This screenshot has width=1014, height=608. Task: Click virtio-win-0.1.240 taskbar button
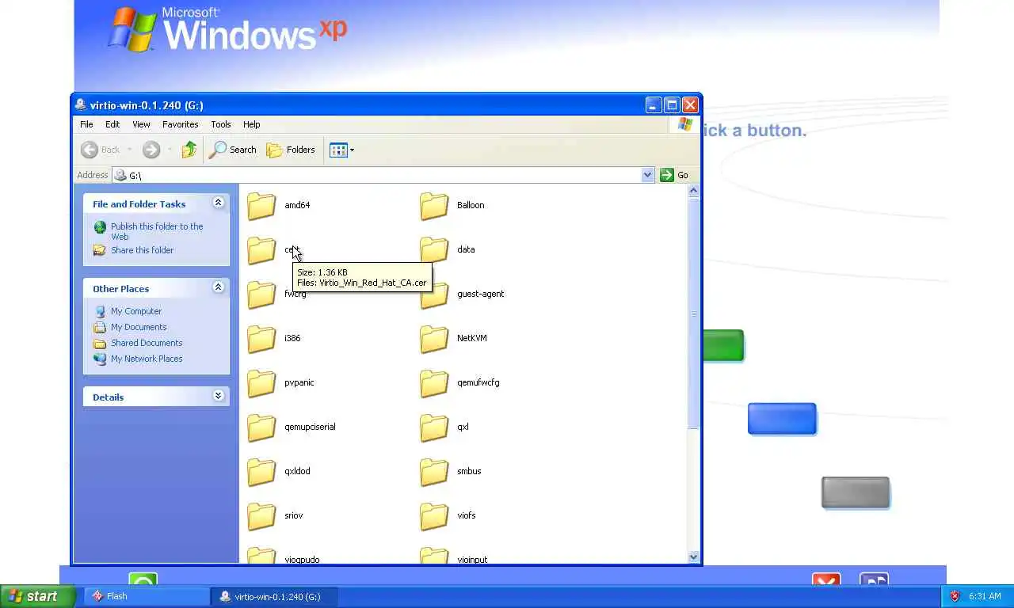click(x=275, y=597)
